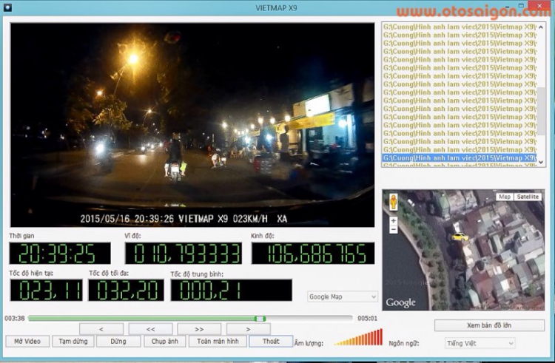The height and width of the screenshot is (363, 555).
Task: Click the dashcam video preview area
Action: click(x=192, y=125)
